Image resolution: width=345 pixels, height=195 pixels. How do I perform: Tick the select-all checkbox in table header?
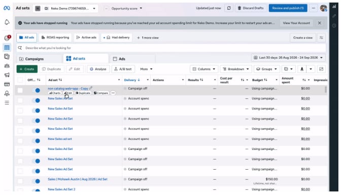20,80
